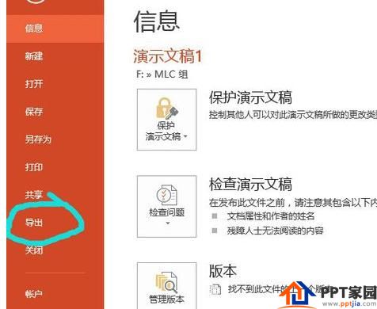
Task: Click the 信息 page heading
Action: (x=157, y=21)
